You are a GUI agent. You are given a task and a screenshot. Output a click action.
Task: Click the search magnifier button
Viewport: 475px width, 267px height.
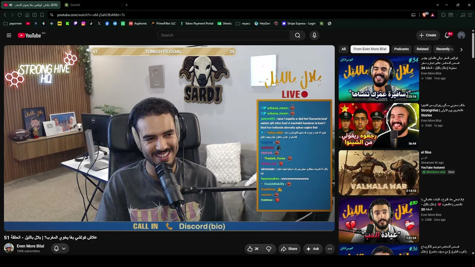(298, 35)
